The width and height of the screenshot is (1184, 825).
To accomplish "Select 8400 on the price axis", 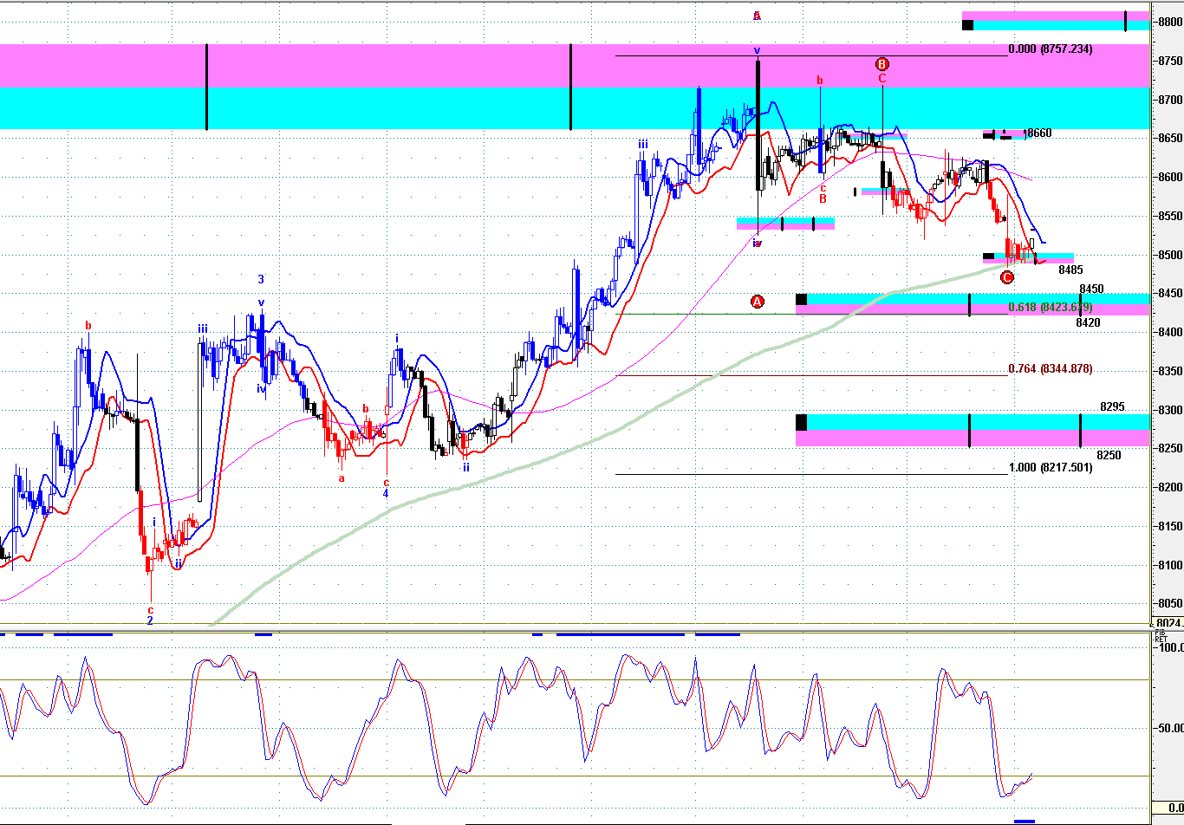I will click(x=1170, y=333).
